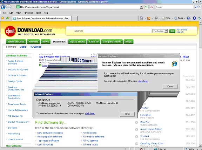Click the Utilities & Drivers category

point(17,75)
